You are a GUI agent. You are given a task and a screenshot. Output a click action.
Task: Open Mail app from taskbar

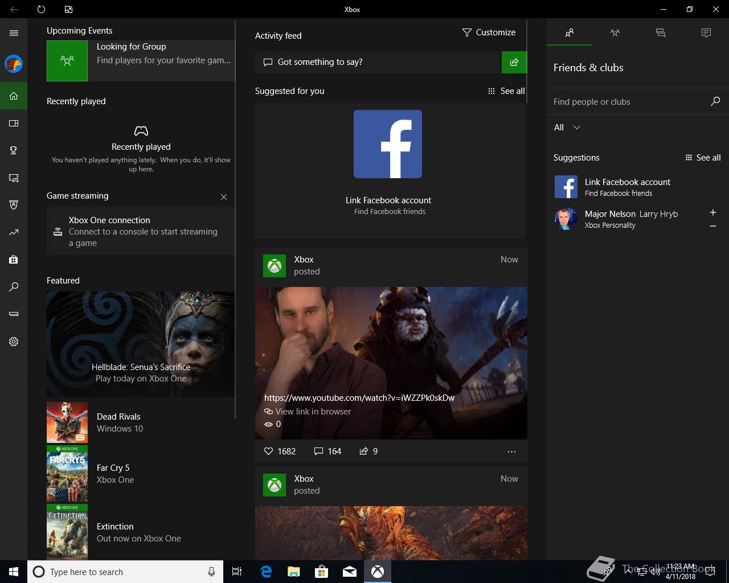coord(350,572)
